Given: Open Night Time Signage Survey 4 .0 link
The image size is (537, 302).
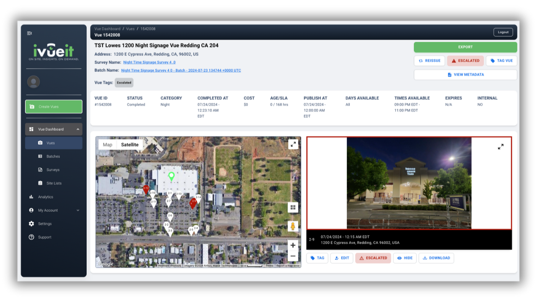Looking at the screenshot, I should click(x=149, y=62).
